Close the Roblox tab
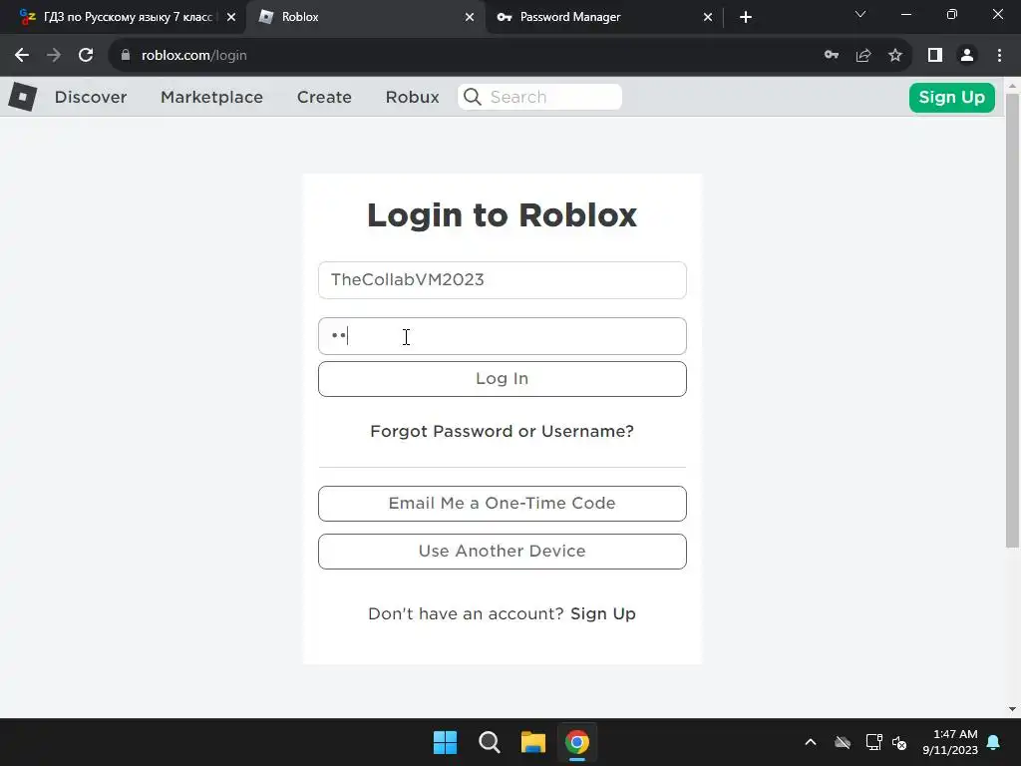The image size is (1021, 766). (x=470, y=17)
